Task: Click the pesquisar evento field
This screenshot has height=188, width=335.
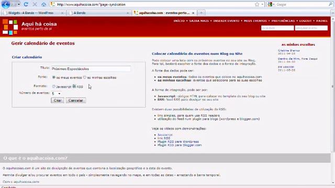Action: (x=311, y=28)
